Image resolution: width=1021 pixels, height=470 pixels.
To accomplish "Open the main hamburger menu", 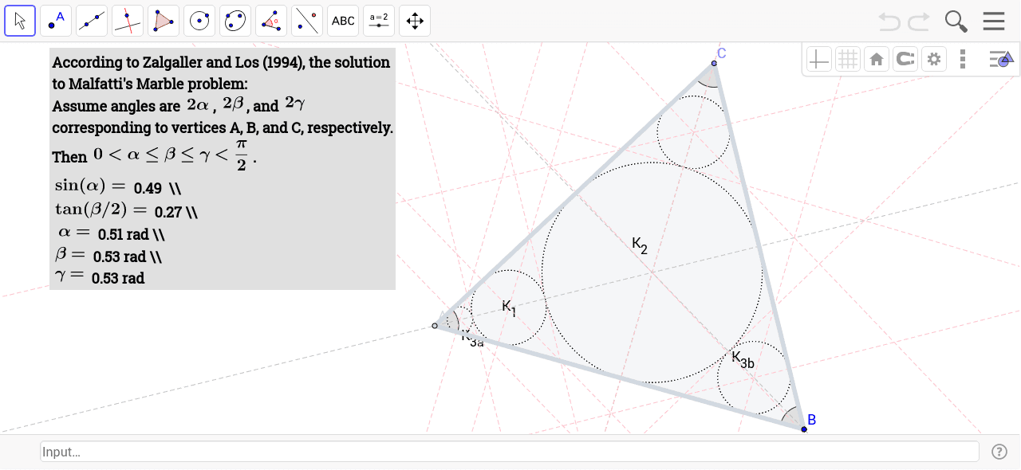I will (x=994, y=22).
